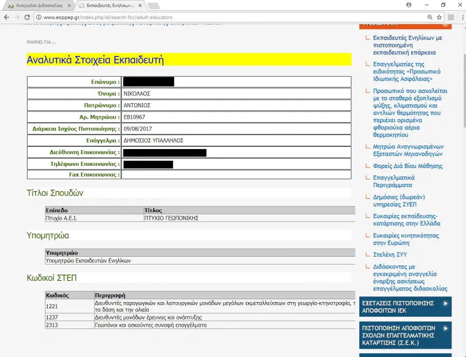Image resolution: width=466 pixels, height=357 pixels.
Task: Click arrow icon on ΕΞΕΤΑΣΕΙΣ ΠΙΣΤΟΠΟΙΗΣΗΣ banner
Action: point(445,303)
